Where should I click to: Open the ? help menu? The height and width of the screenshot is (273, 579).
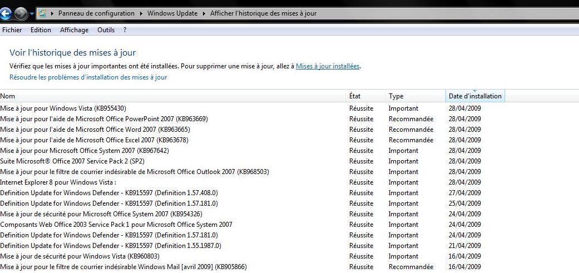125,30
